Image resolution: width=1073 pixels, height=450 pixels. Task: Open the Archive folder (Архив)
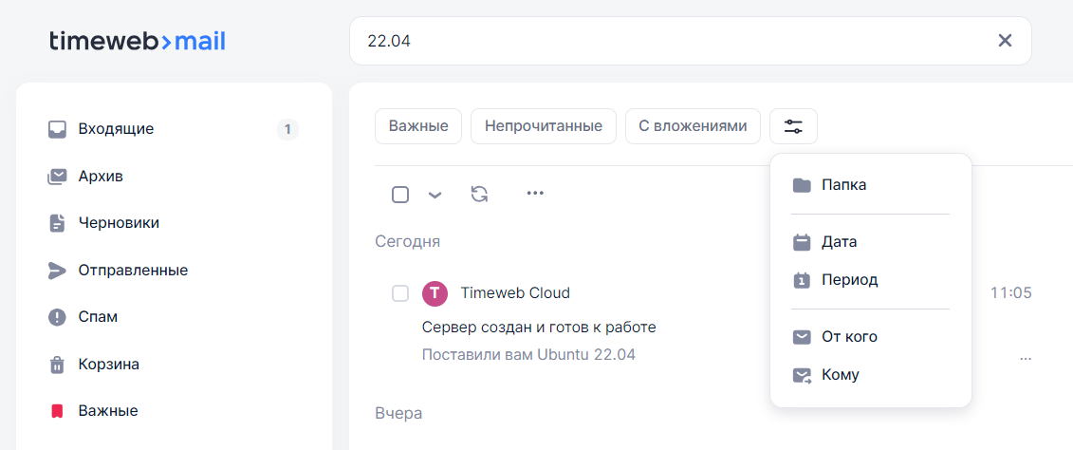pos(101,177)
